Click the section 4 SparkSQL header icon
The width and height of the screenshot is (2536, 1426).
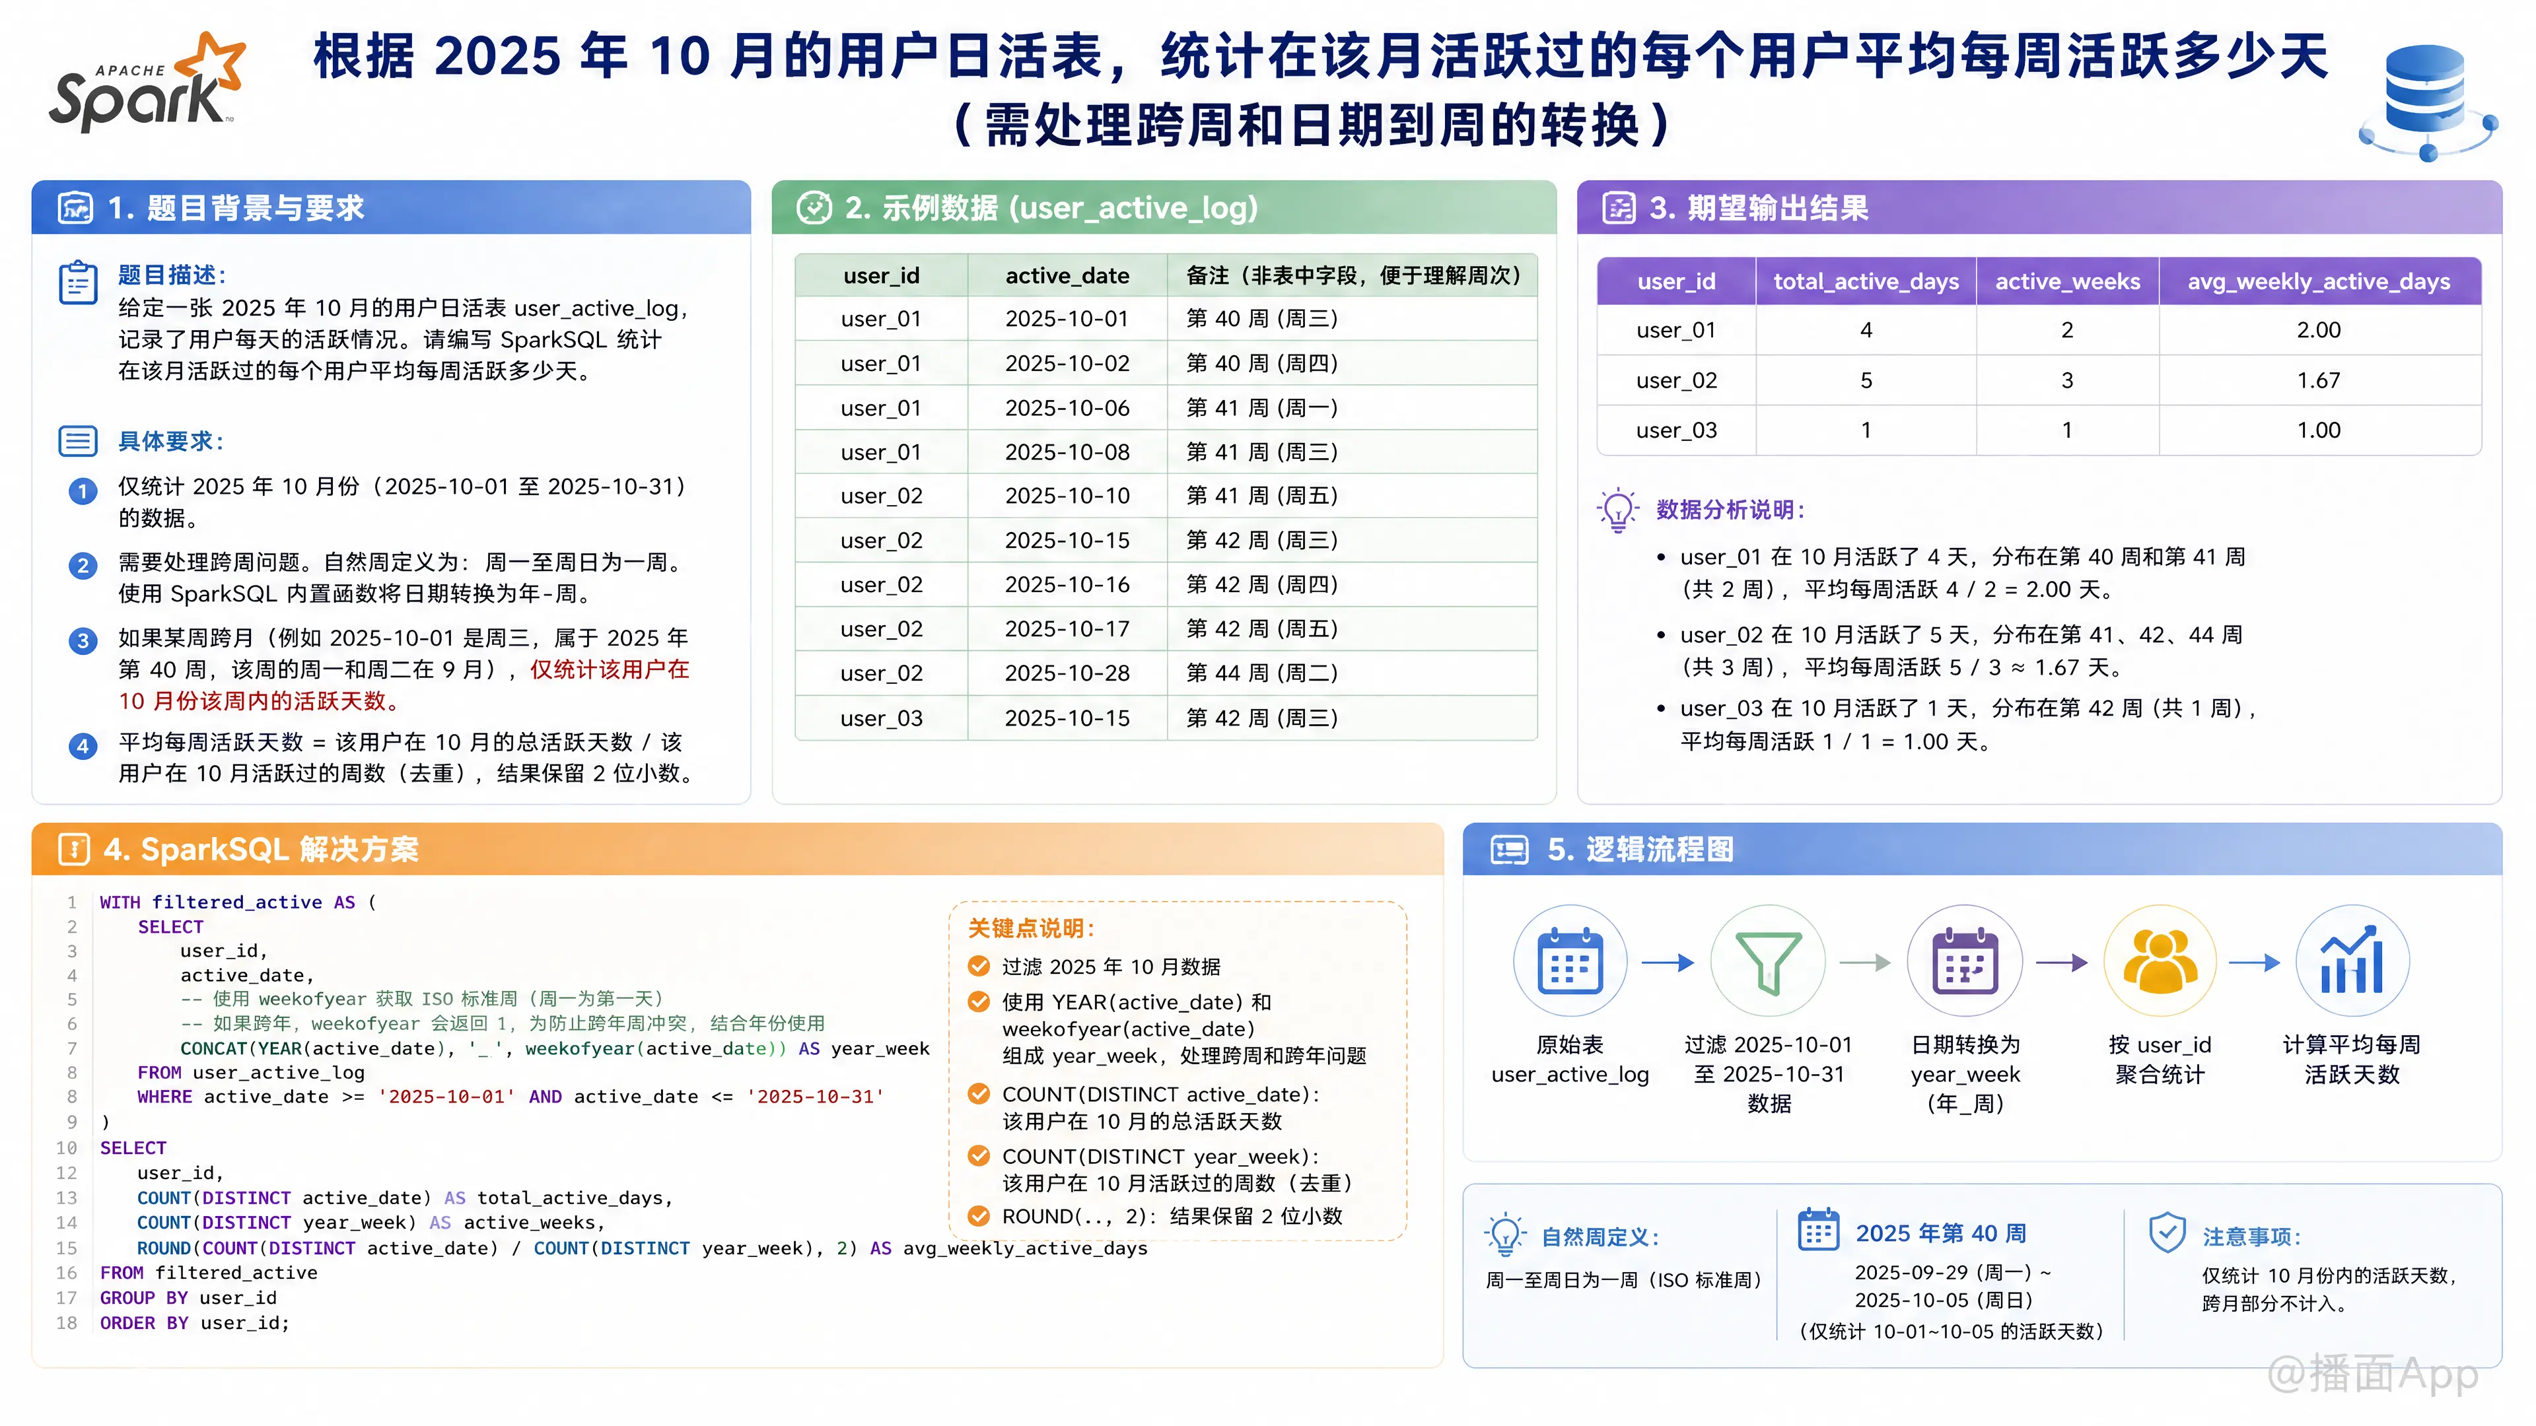click(75, 849)
